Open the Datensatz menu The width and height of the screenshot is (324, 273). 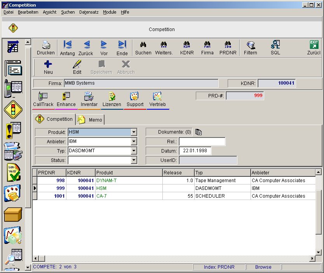tap(89, 12)
